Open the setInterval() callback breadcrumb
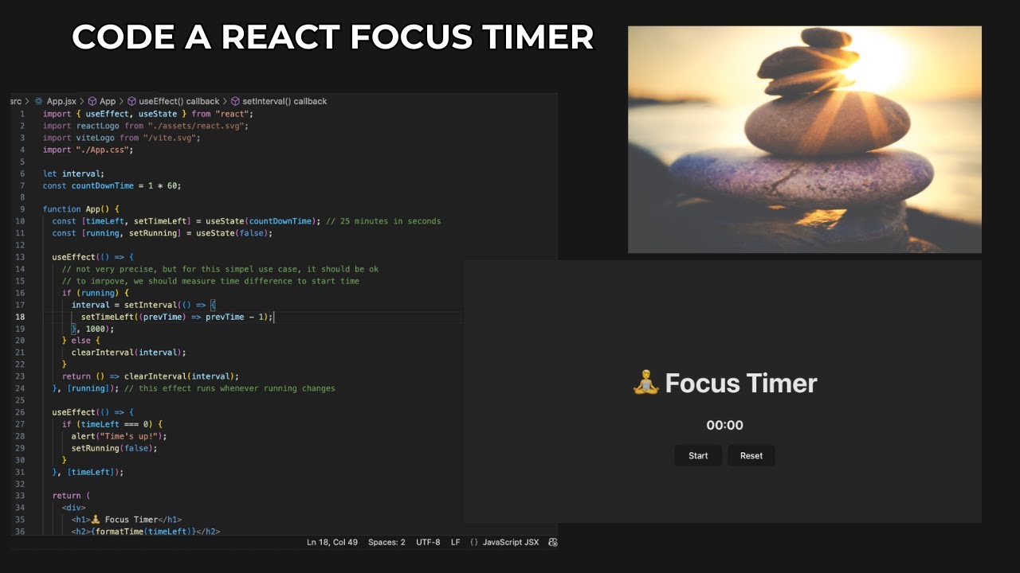This screenshot has width=1020, height=573. coord(284,102)
